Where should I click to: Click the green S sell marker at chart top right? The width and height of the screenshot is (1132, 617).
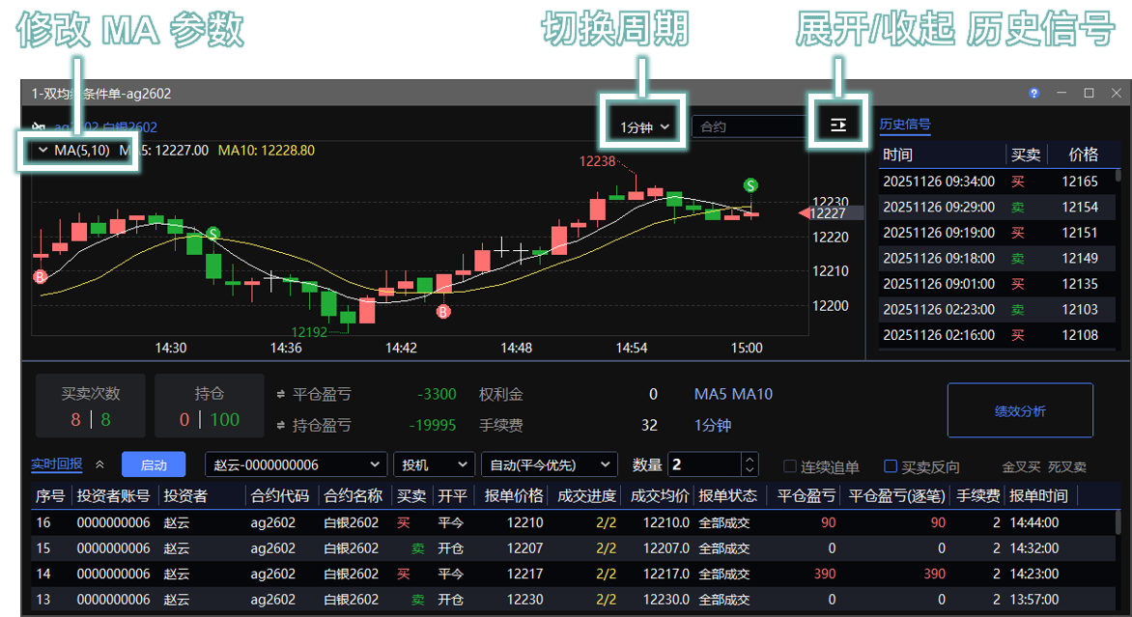(x=750, y=184)
